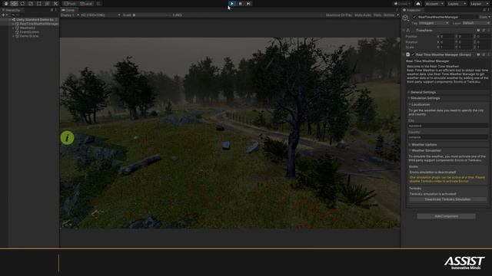492x276 pixels.
Task: Open the game view resolution dropdown
Action: coord(101,15)
